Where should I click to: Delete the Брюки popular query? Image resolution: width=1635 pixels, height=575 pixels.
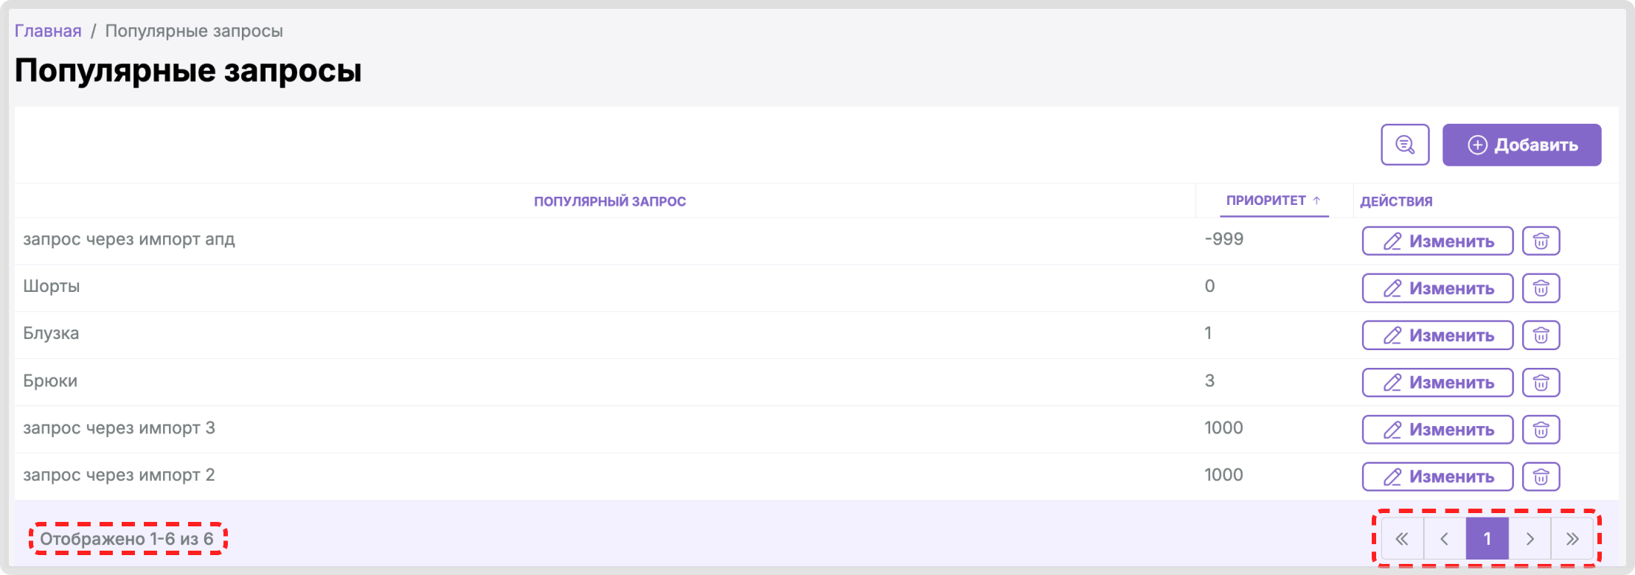pyautogui.click(x=1541, y=383)
